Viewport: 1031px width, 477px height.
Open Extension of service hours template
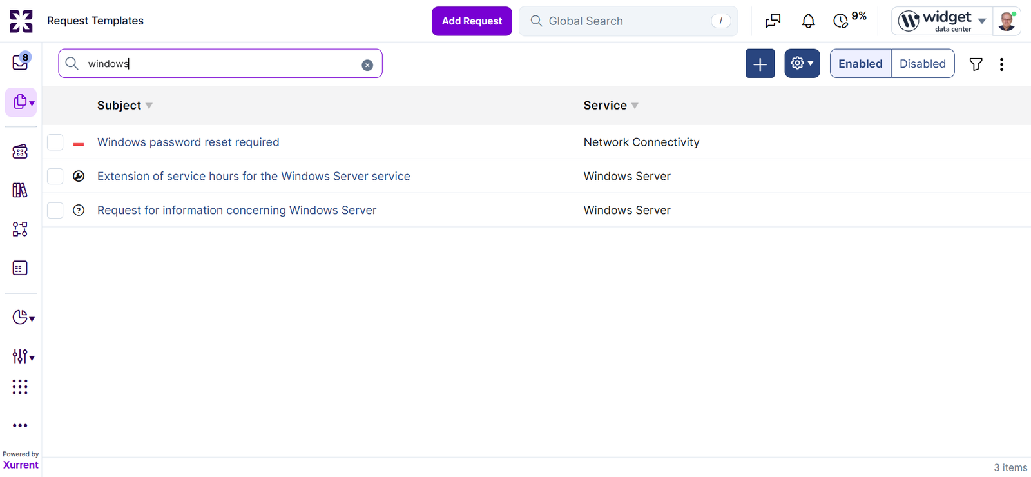(x=254, y=176)
